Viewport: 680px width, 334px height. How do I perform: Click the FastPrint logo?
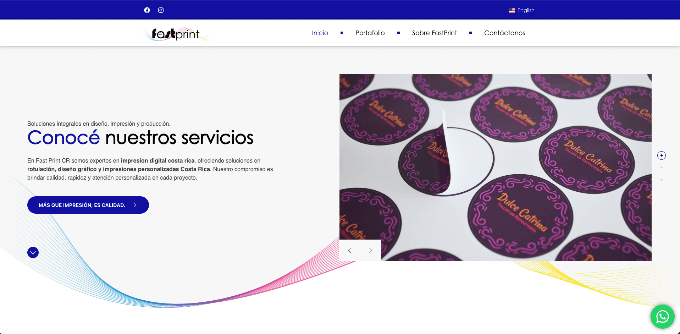tap(176, 34)
